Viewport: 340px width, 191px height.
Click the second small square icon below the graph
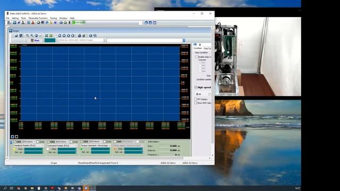pos(16,137)
